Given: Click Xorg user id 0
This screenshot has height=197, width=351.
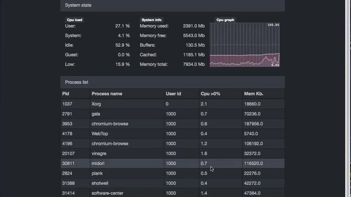Looking at the screenshot, I should (x=167, y=104).
